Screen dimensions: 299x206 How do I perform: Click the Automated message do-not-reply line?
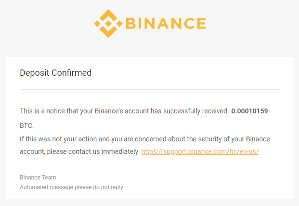pos(71,187)
